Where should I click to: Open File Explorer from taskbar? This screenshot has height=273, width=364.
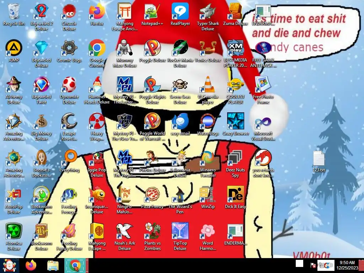tap(53, 266)
